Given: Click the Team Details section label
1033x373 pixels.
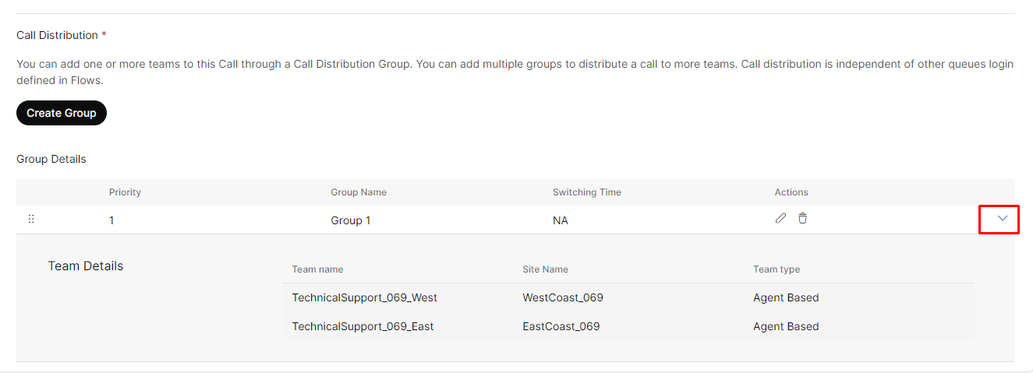Looking at the screenshot, I should [86, 266].
